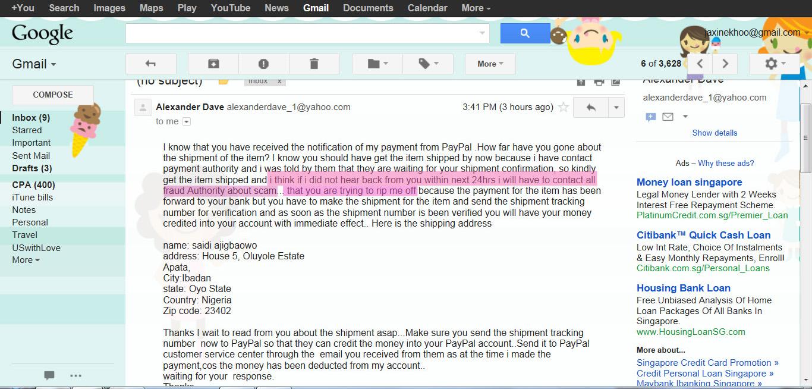Go to the older message arrow
The width and height of the screenshot is (812, 389).
(x=725, y=64)
